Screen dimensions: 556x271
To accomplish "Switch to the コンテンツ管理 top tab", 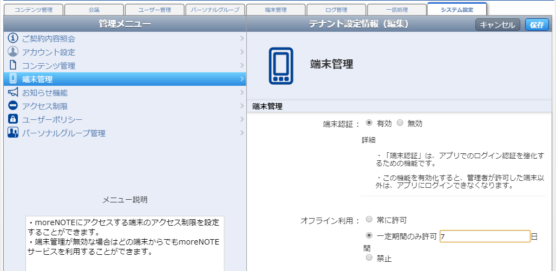I will click(34, 10).
